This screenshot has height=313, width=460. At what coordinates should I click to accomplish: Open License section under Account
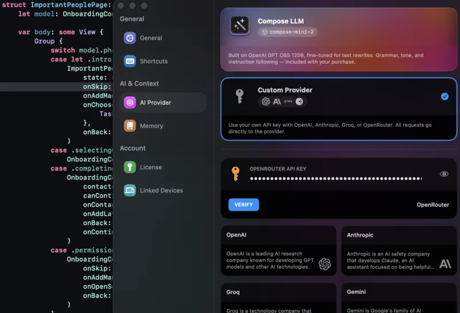pos(163,167)
